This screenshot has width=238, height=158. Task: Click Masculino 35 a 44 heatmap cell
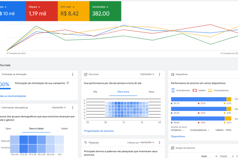pyautogui.click(x=33, y=140)
